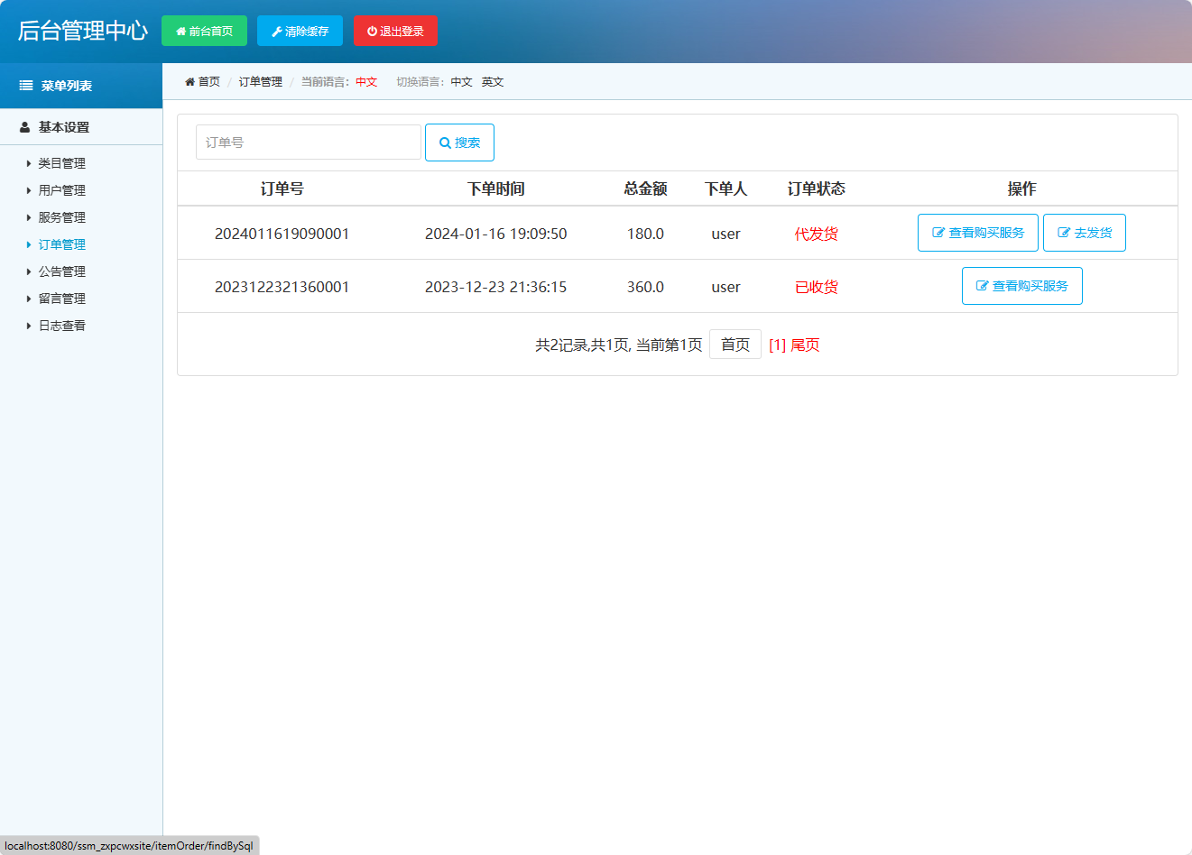Viewport: 1192px width, 855px height.
Task: Click the 首页 pagination button
Action: coord(735,344)
